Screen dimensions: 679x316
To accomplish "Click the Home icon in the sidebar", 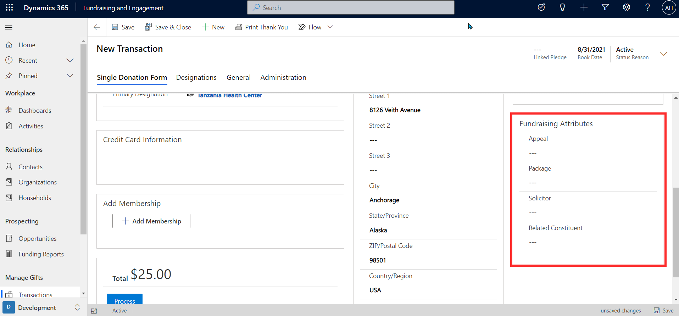I will click(9, 45).
